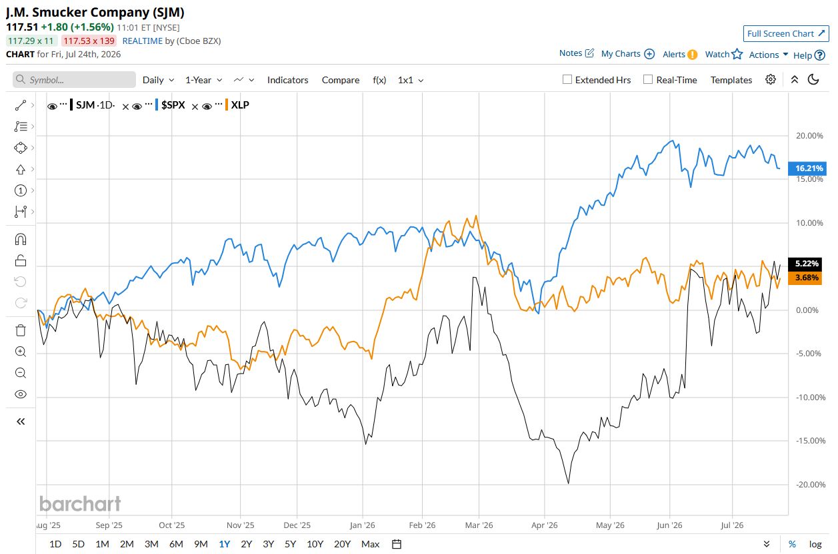This screenshot has height=554, width=838.
Task: Enable the Extended Hrs checkbox
Action: pyautogui.click(x=567, y=79)
